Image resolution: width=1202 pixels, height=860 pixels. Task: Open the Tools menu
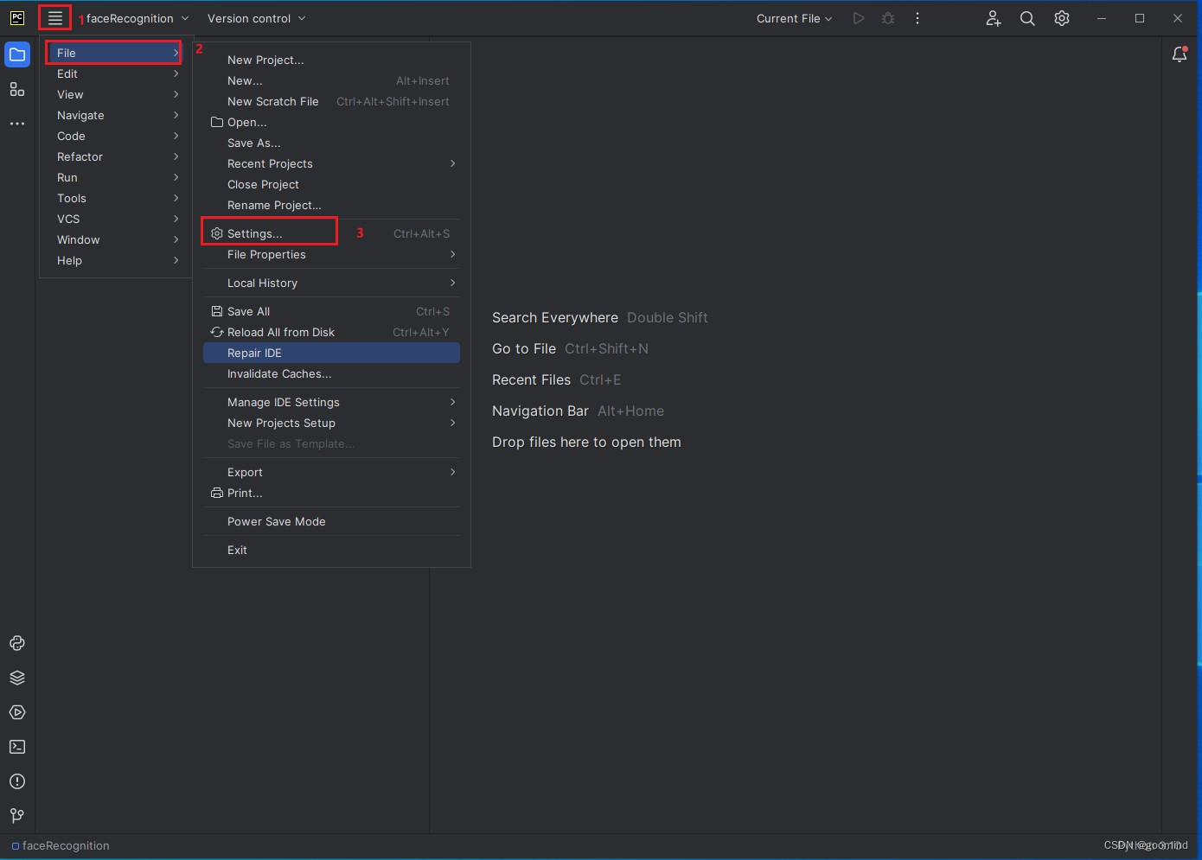coord(114,198)
